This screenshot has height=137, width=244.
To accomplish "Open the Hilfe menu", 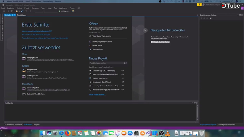I will click(x=79, y=8).
